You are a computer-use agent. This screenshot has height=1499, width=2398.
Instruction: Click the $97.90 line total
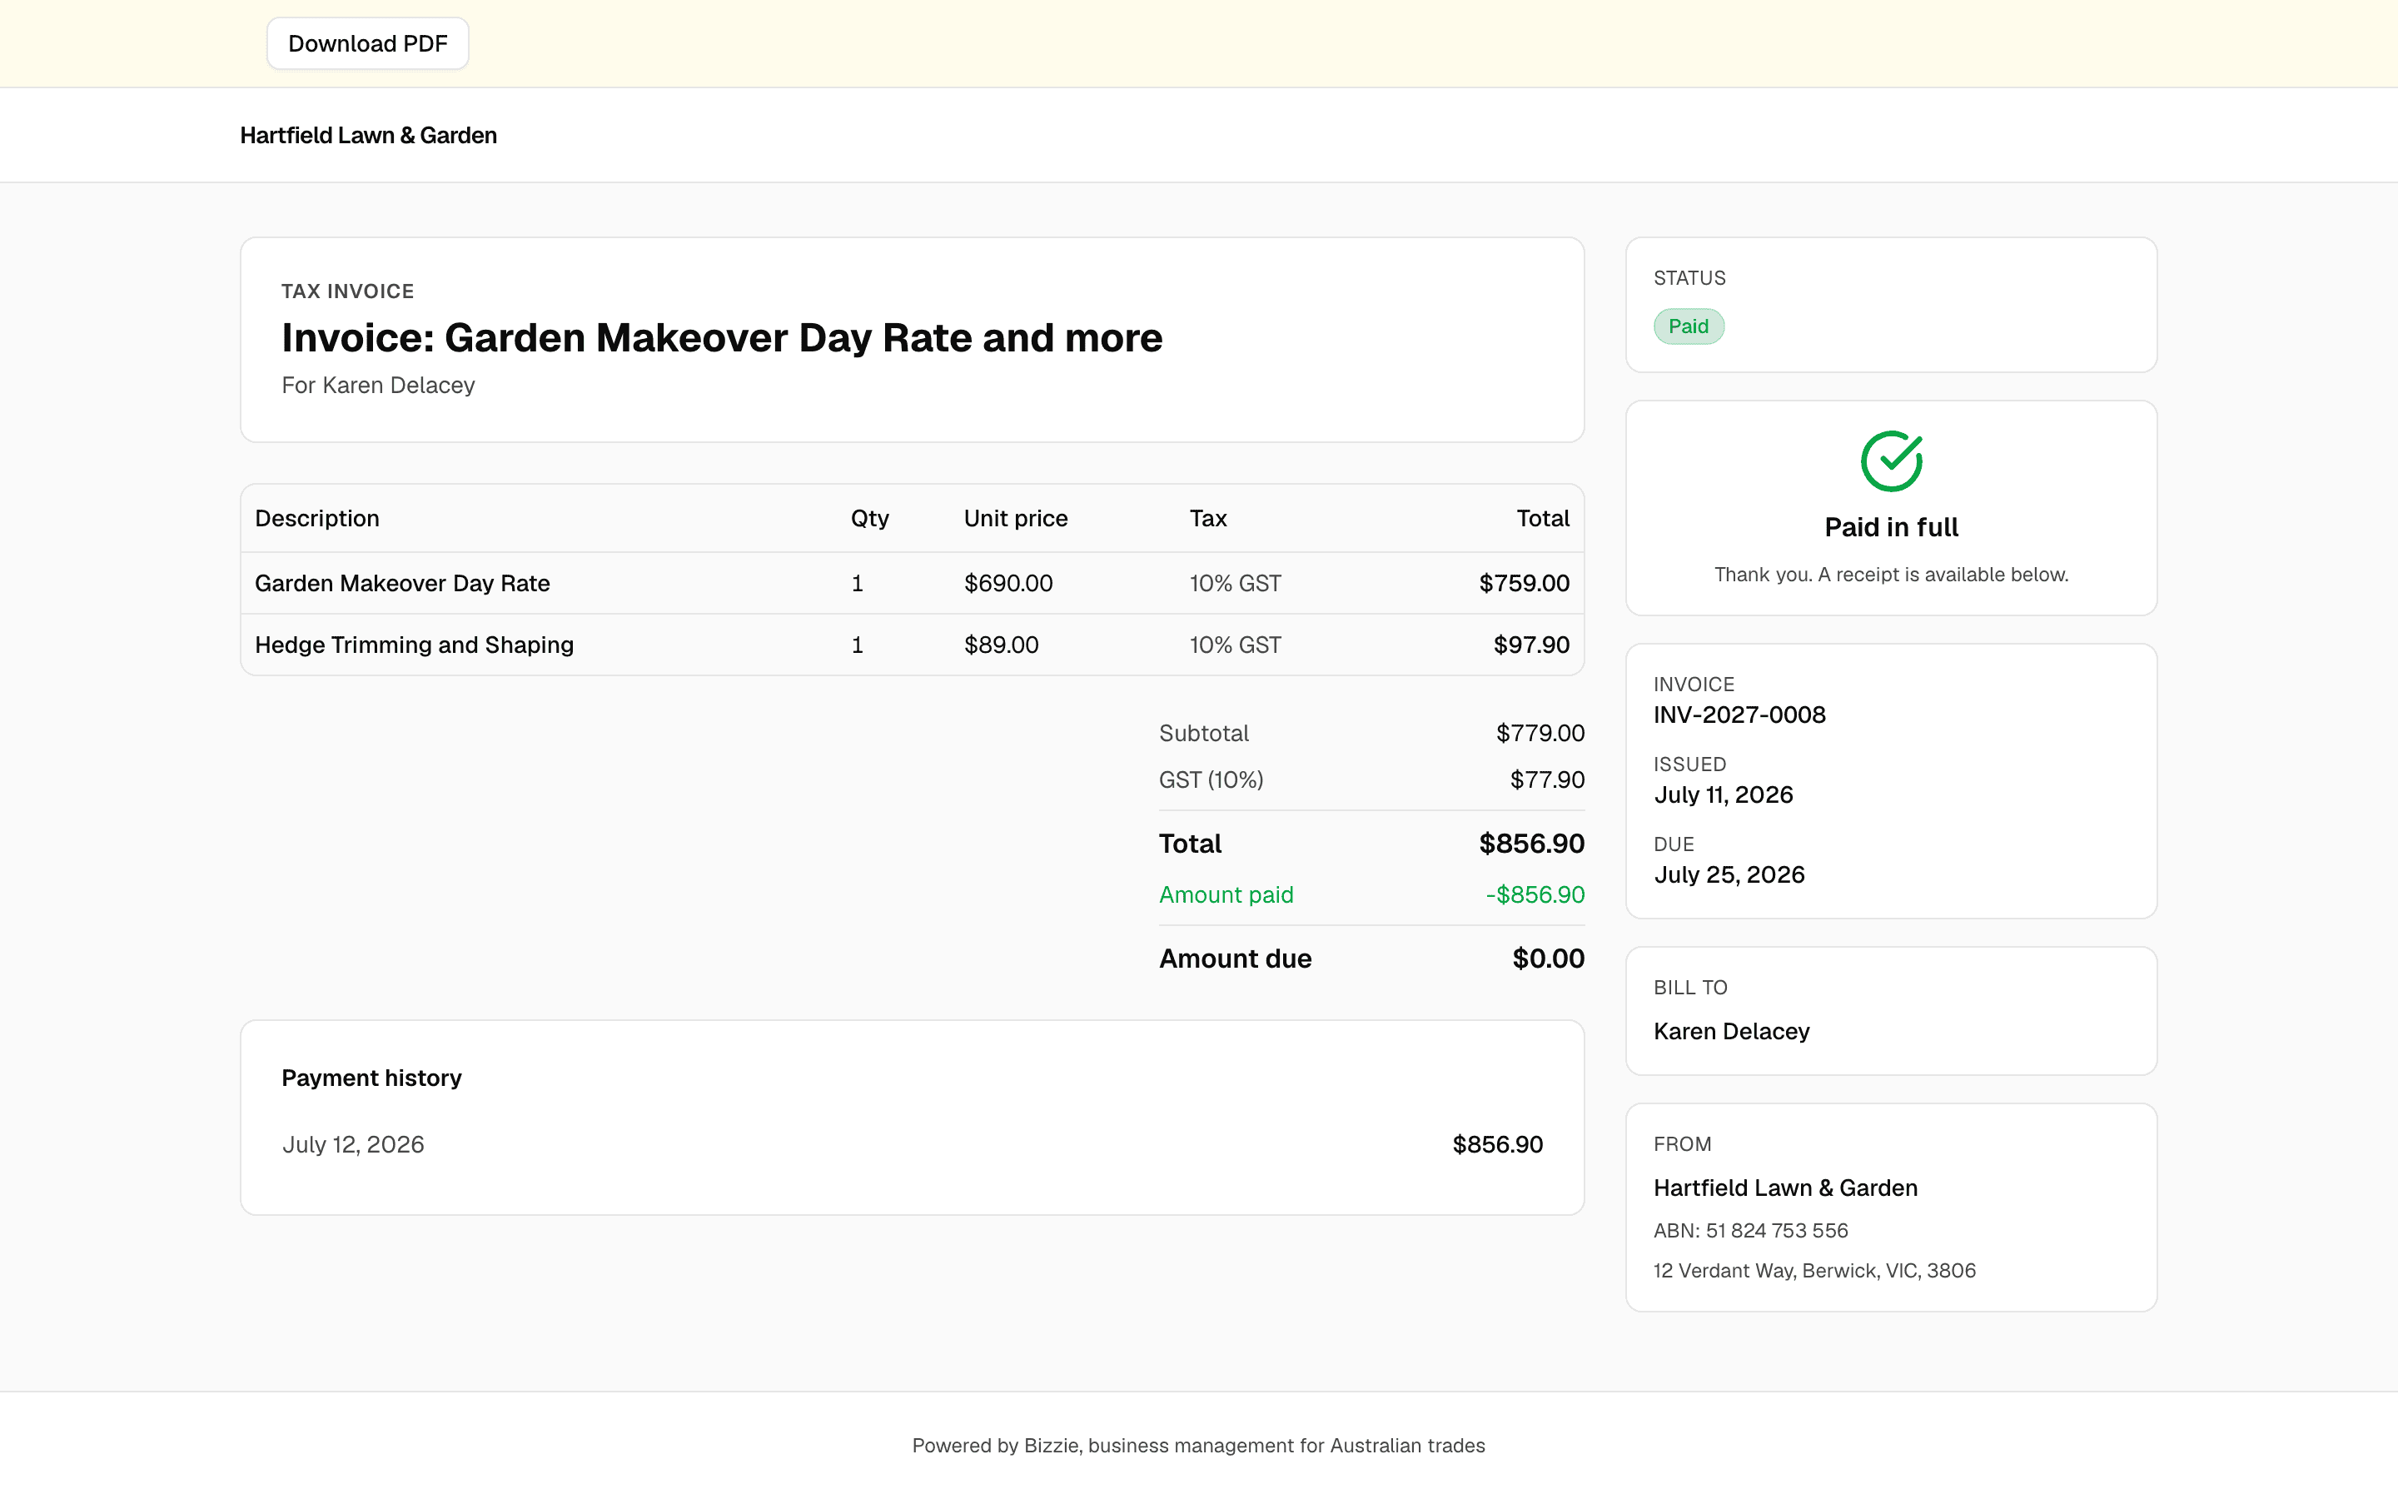tap(1531, 645)
